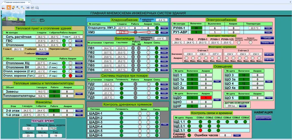Click the zoom in magnifier icon
Screen dimensions: 292x140
click(x=18, y=7)
